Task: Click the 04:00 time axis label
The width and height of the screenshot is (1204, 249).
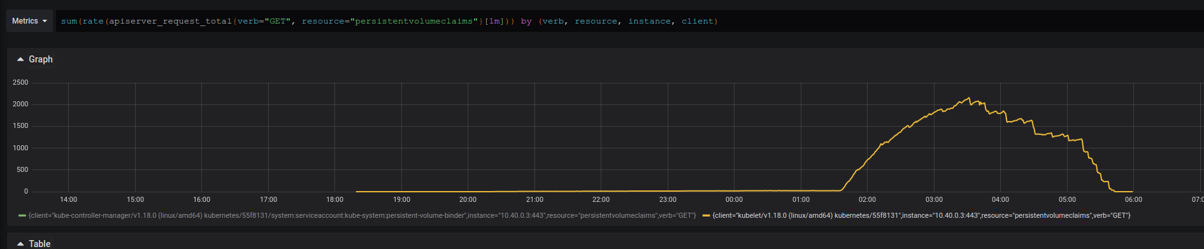Action: point(1000,199)
